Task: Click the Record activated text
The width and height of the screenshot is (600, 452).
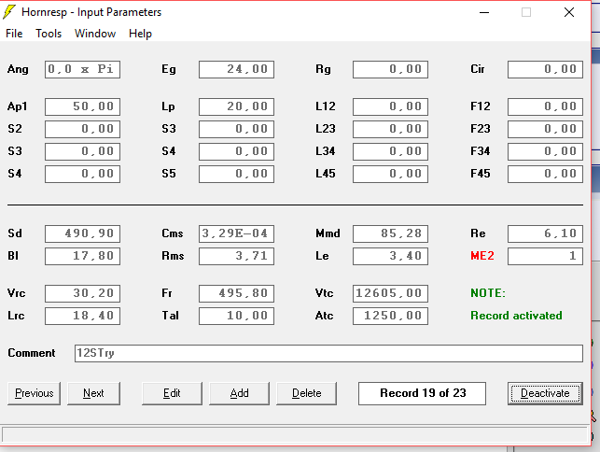Action: [516, 316]
